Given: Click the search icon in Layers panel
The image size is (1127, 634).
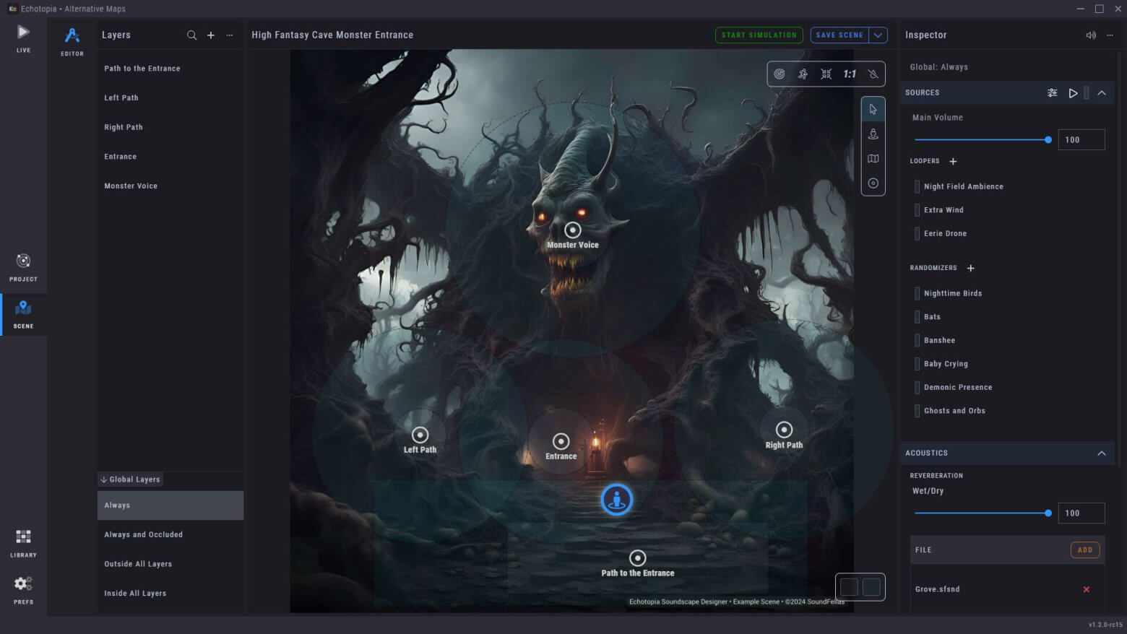Looking at the screenshot, I should (x=191, y=35).
